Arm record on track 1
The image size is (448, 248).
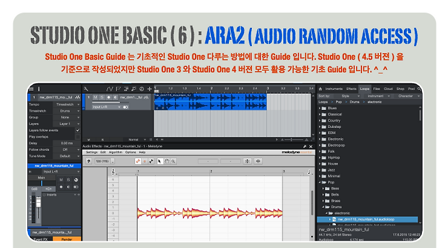click(108, 98)
